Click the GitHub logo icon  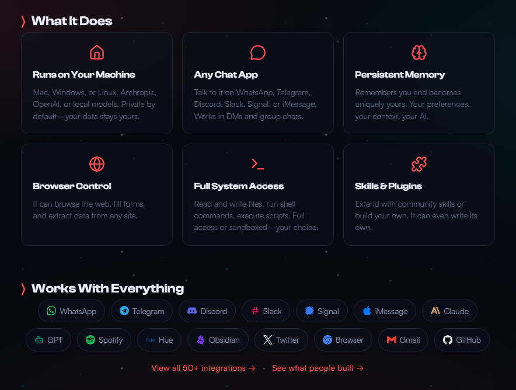[x=448, y=340]
